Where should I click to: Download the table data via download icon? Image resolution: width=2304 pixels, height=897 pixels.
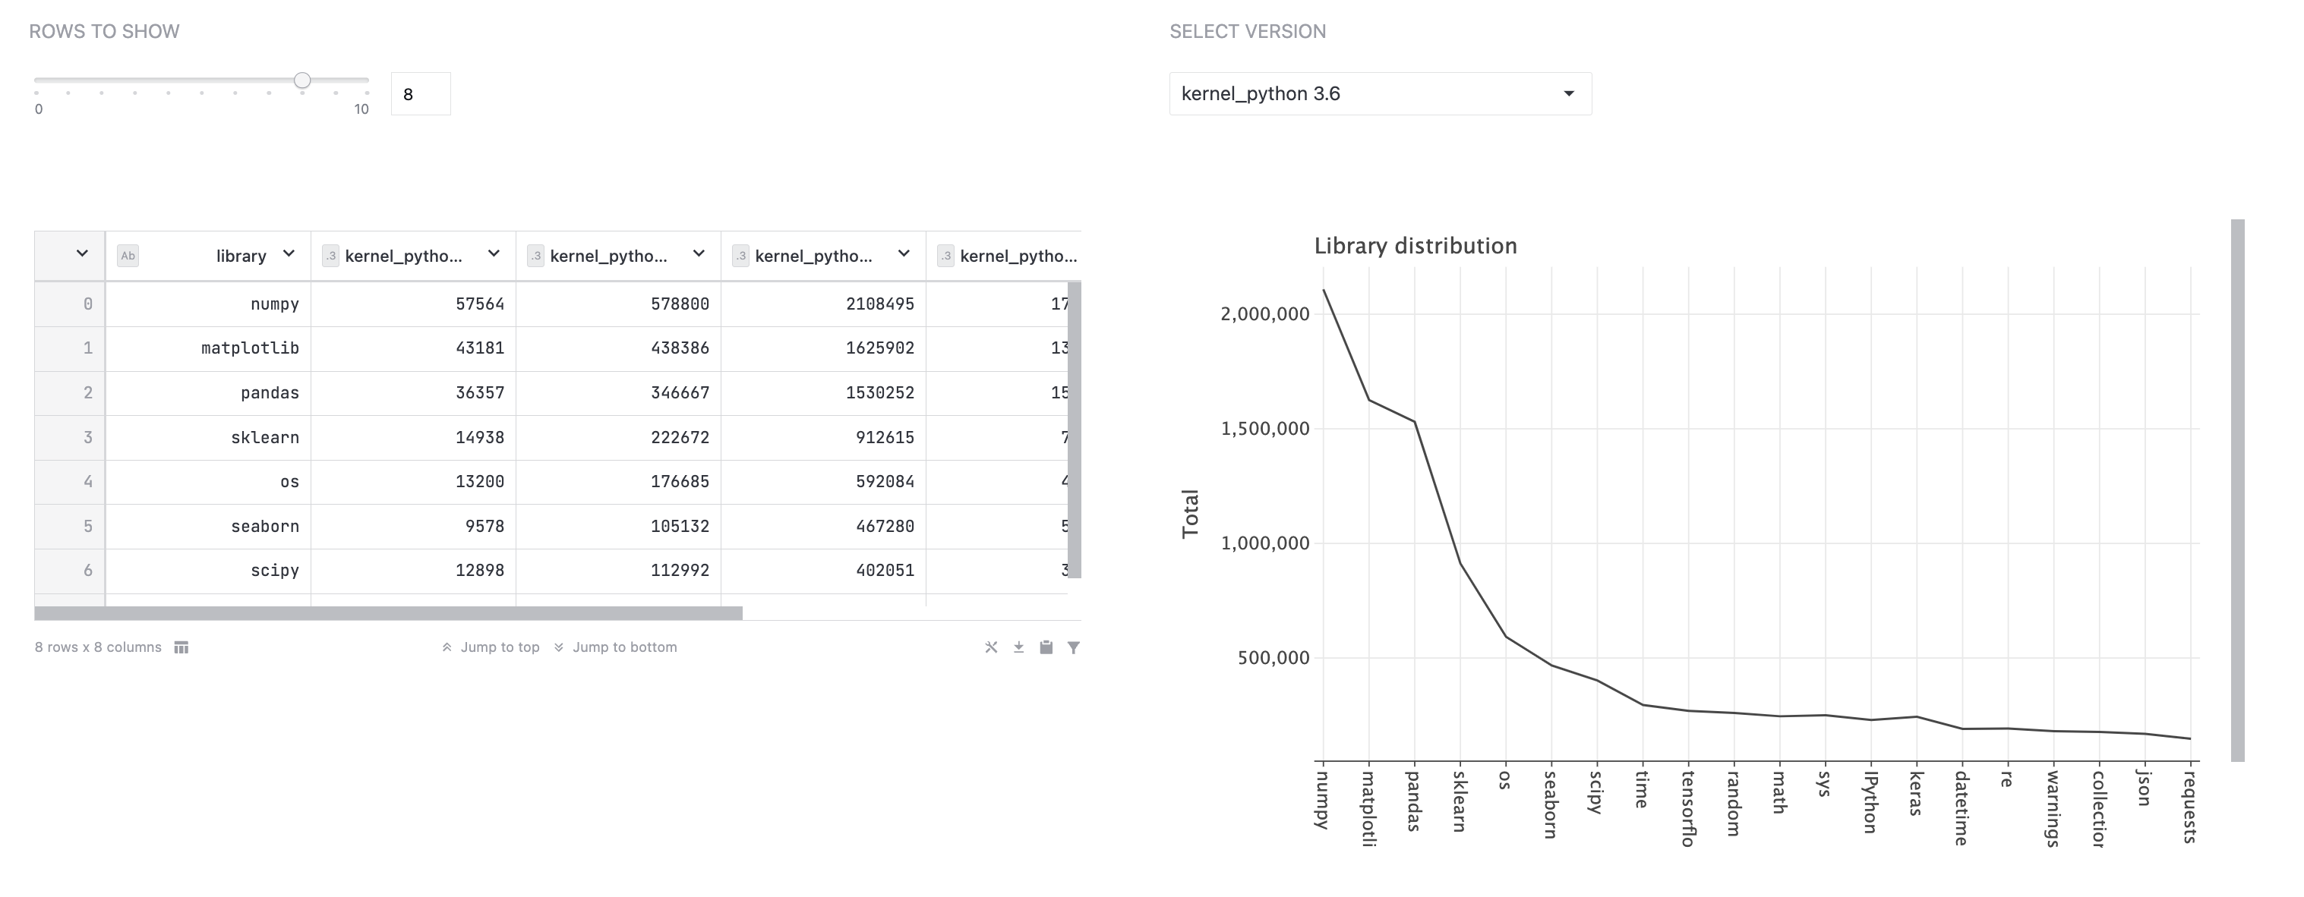[1018, 647]
